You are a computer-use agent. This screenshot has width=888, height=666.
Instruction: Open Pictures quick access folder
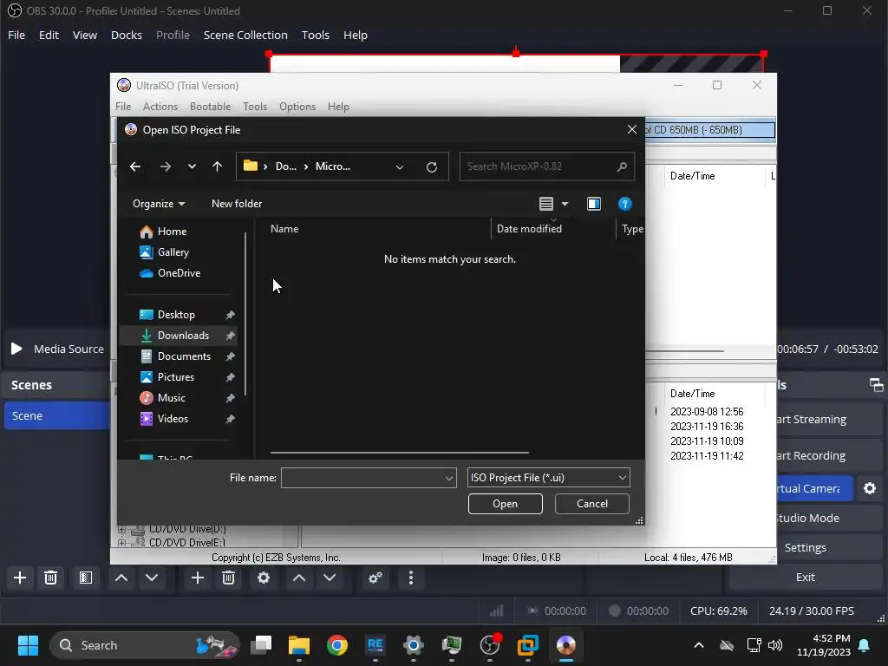[x=175, y=377]
